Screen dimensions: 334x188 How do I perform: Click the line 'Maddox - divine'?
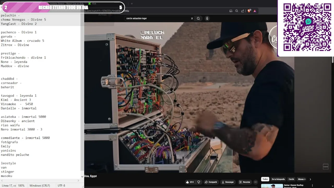15,66
